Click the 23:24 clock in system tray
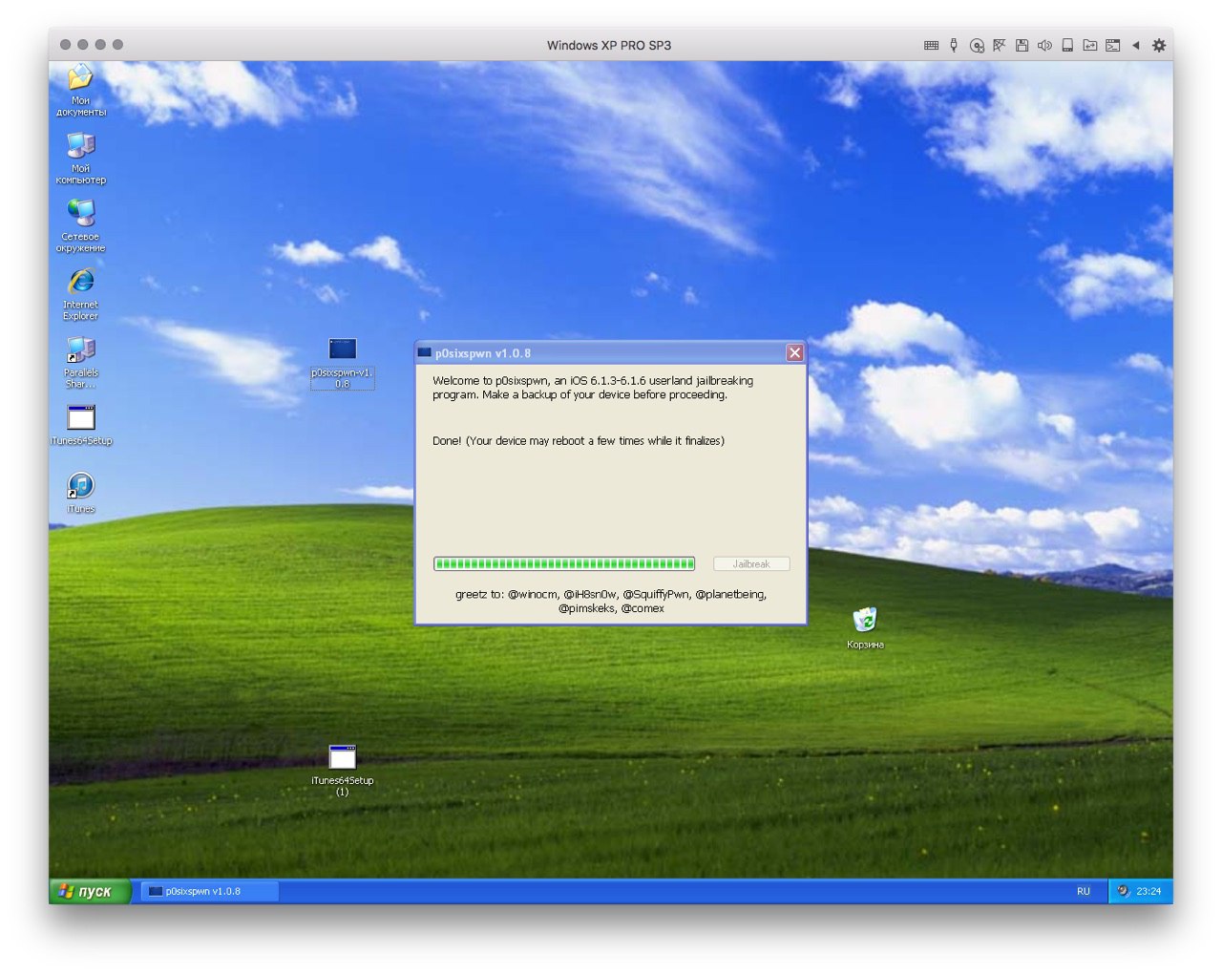Viewport: 1222px width, 974px height. tap(1148, 891)
